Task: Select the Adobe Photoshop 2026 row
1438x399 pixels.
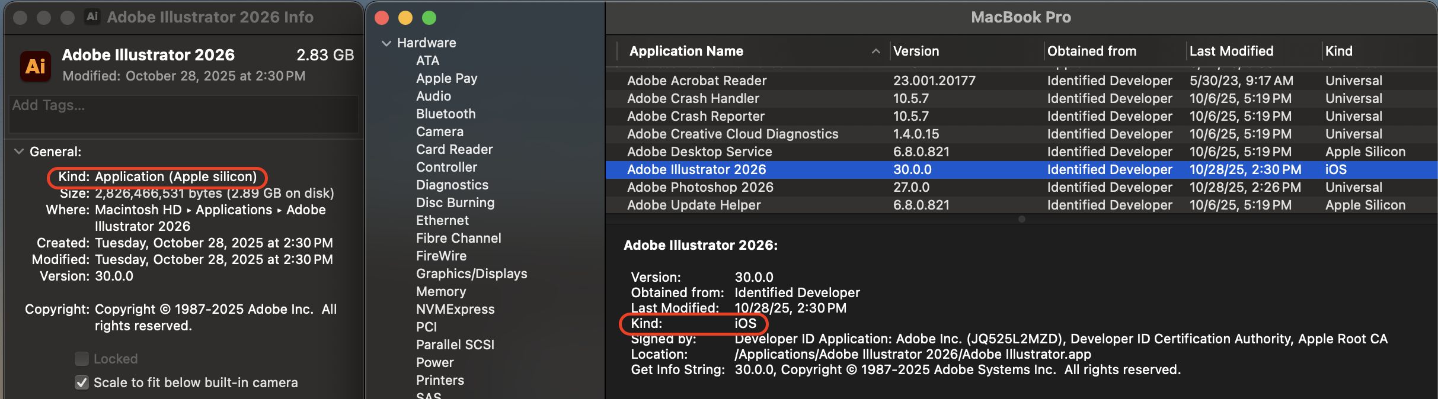Action: click(700, 187)
